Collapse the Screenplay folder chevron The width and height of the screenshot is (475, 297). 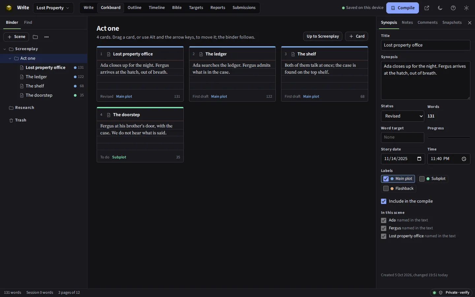click(5, 49)
